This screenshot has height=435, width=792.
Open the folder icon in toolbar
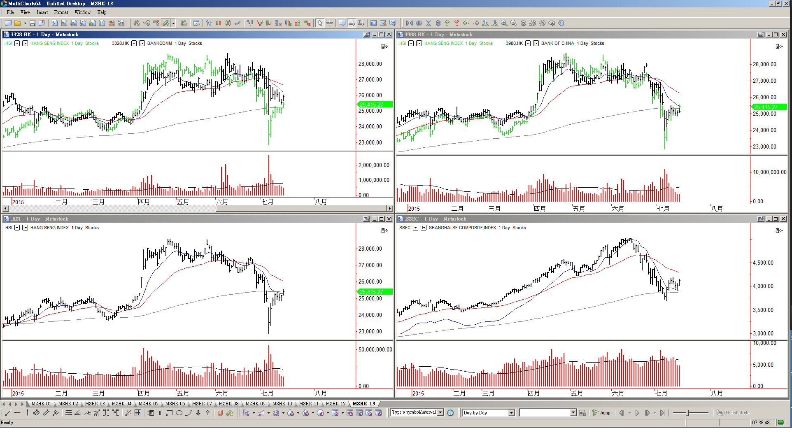tap(18, 23)
